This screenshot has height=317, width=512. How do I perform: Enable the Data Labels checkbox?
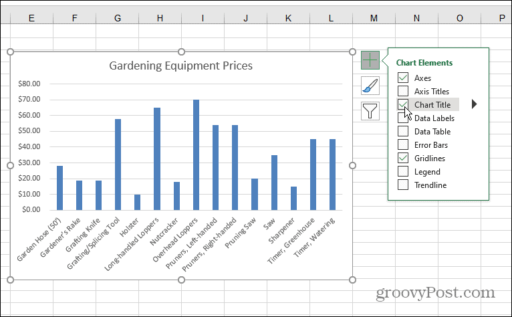click(x=403, y=118)
